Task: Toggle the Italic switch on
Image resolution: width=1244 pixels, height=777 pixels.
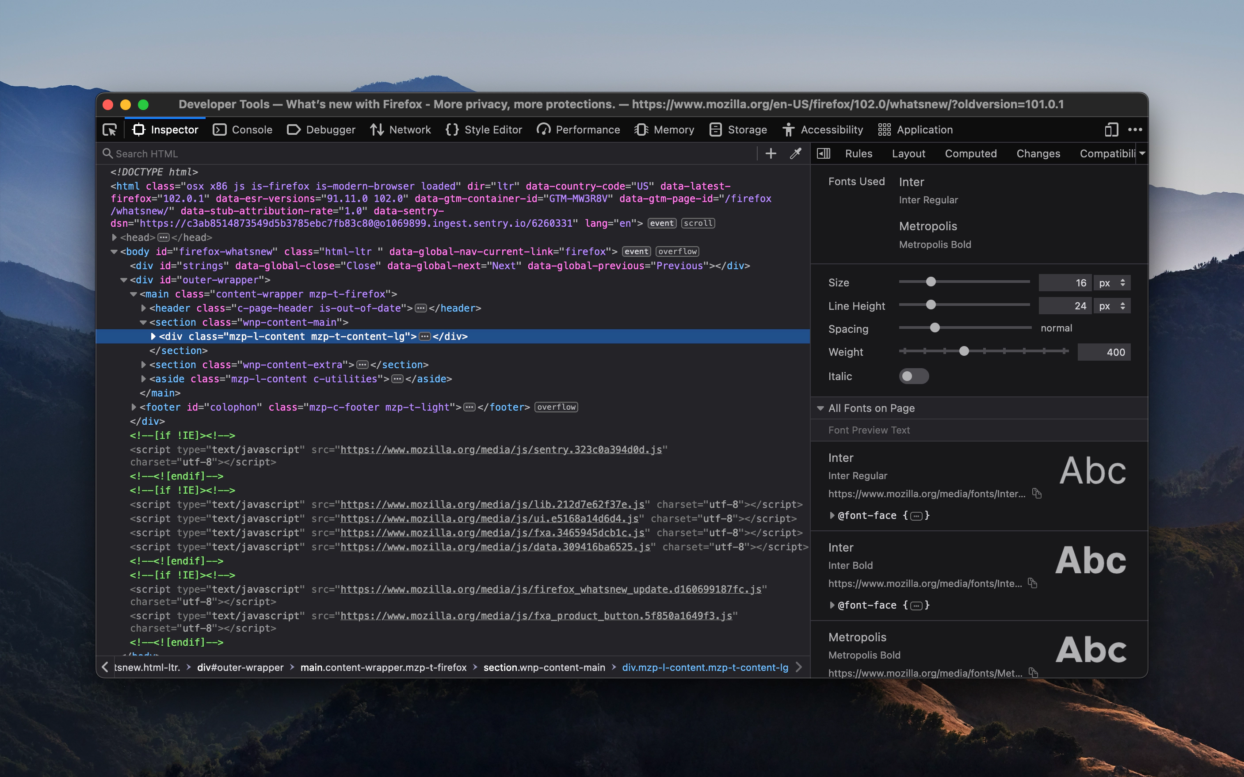Action: tap(914, 376)
